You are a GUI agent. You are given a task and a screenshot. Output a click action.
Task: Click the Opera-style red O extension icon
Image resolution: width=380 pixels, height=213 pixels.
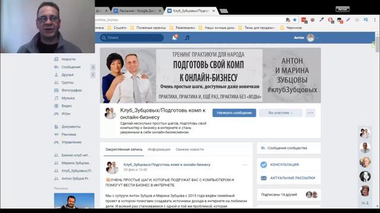coord(331,20)
